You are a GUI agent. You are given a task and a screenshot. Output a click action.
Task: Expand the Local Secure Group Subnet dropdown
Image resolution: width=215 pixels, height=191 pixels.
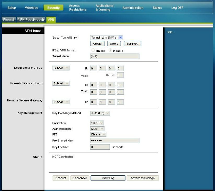pos(61,68)
